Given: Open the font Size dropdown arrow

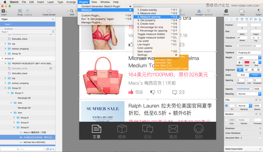Looking at the screenshot, I should click(260, 62).
